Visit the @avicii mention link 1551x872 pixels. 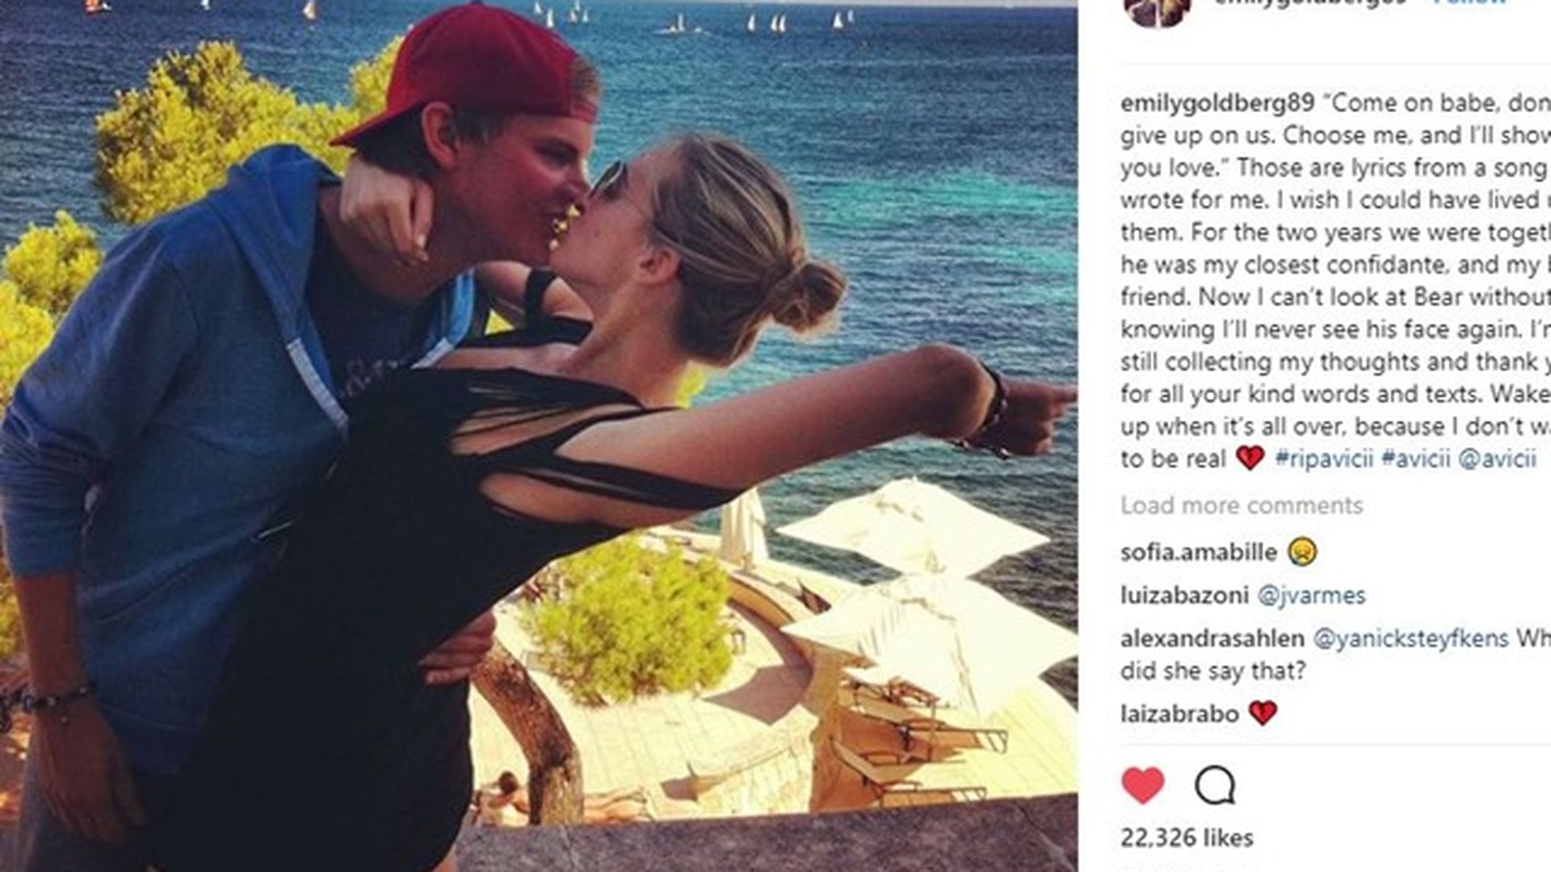(1497, 459)
